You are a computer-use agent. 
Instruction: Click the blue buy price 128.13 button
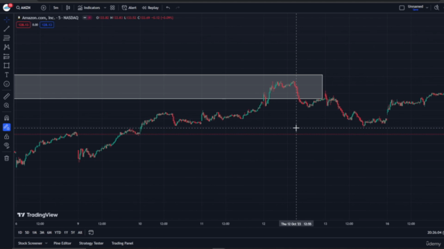point(46,25)
